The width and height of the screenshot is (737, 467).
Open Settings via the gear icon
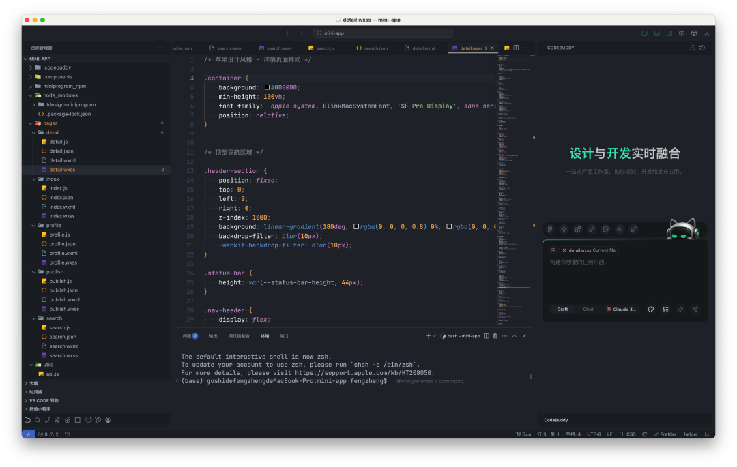coord(681,33)
